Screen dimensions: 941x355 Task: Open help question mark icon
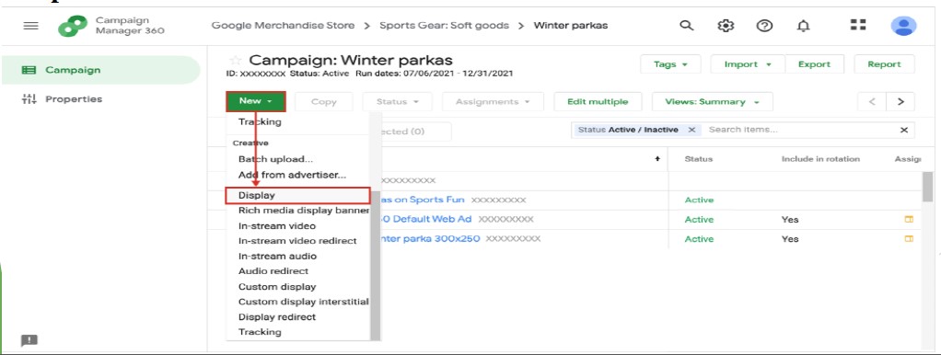764,25
